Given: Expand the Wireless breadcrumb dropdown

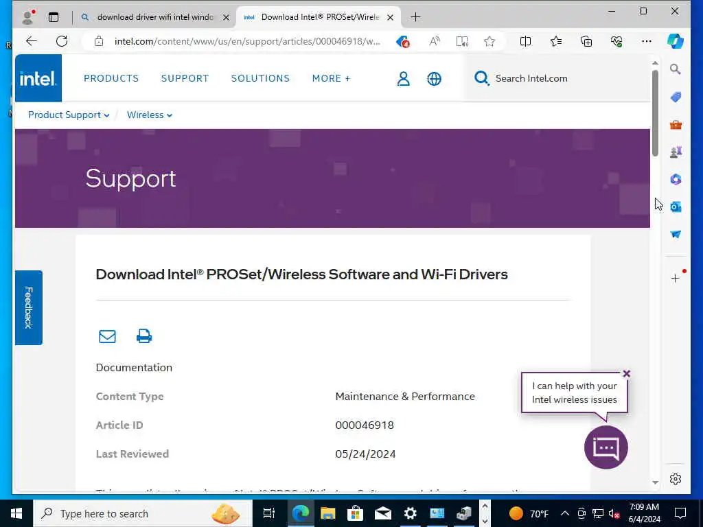Looking at the screenshot, I should point(149,115).
